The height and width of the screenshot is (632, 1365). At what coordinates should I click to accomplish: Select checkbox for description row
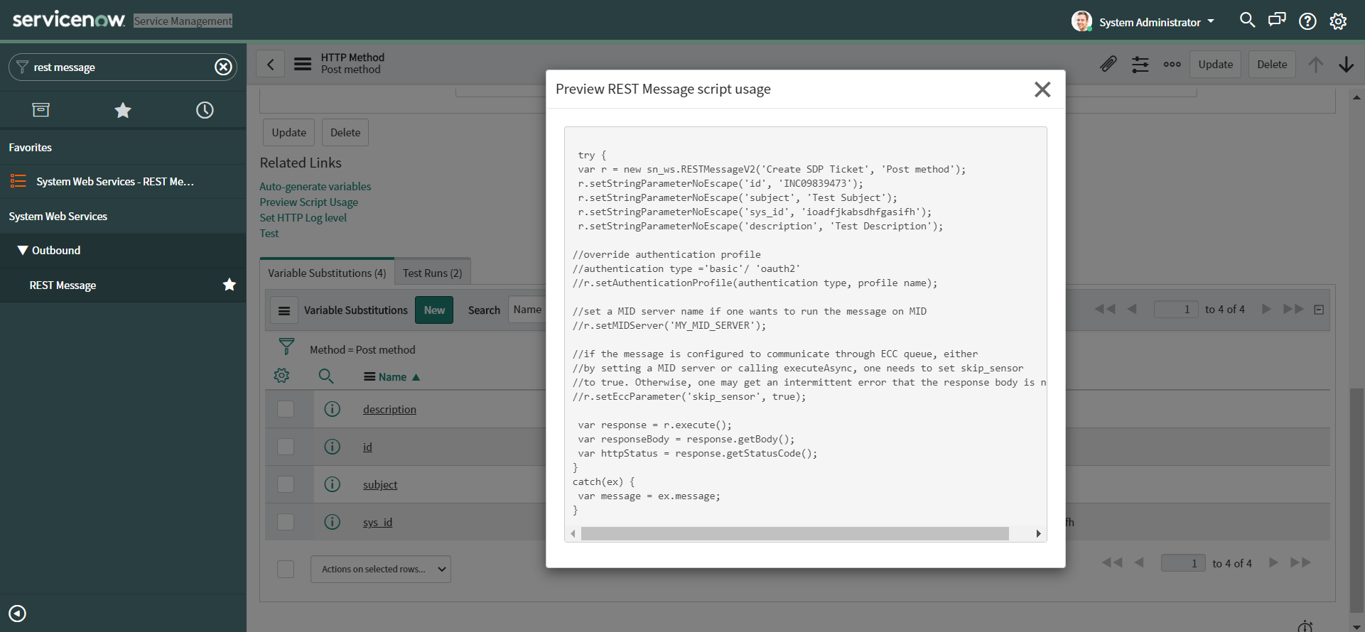(286, 409)
